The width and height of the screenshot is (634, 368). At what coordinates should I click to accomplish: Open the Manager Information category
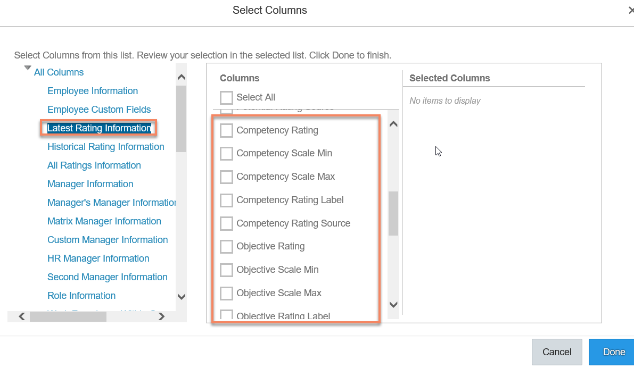point(90,184)
